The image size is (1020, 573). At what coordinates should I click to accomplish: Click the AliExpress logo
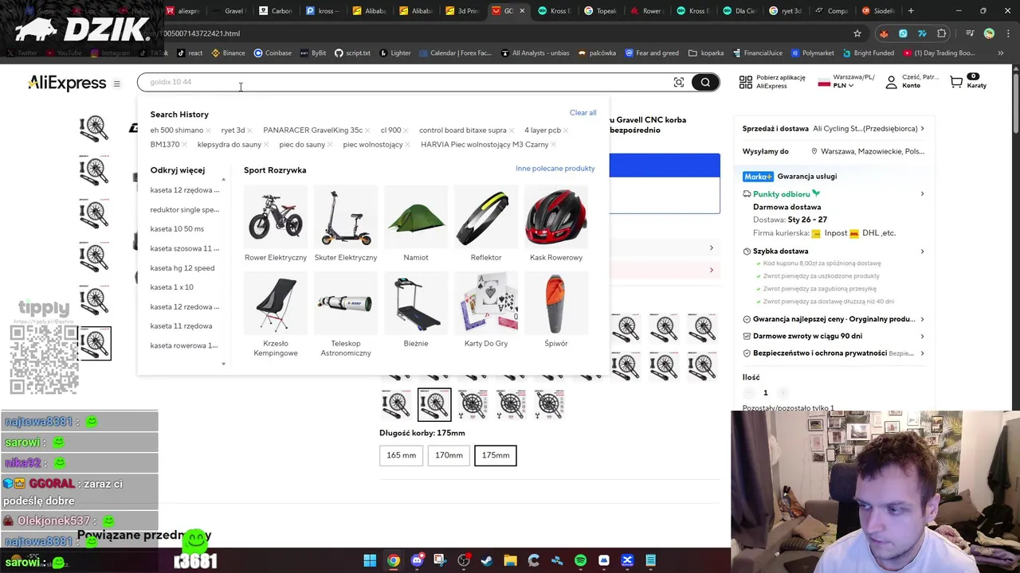[67, 83]
